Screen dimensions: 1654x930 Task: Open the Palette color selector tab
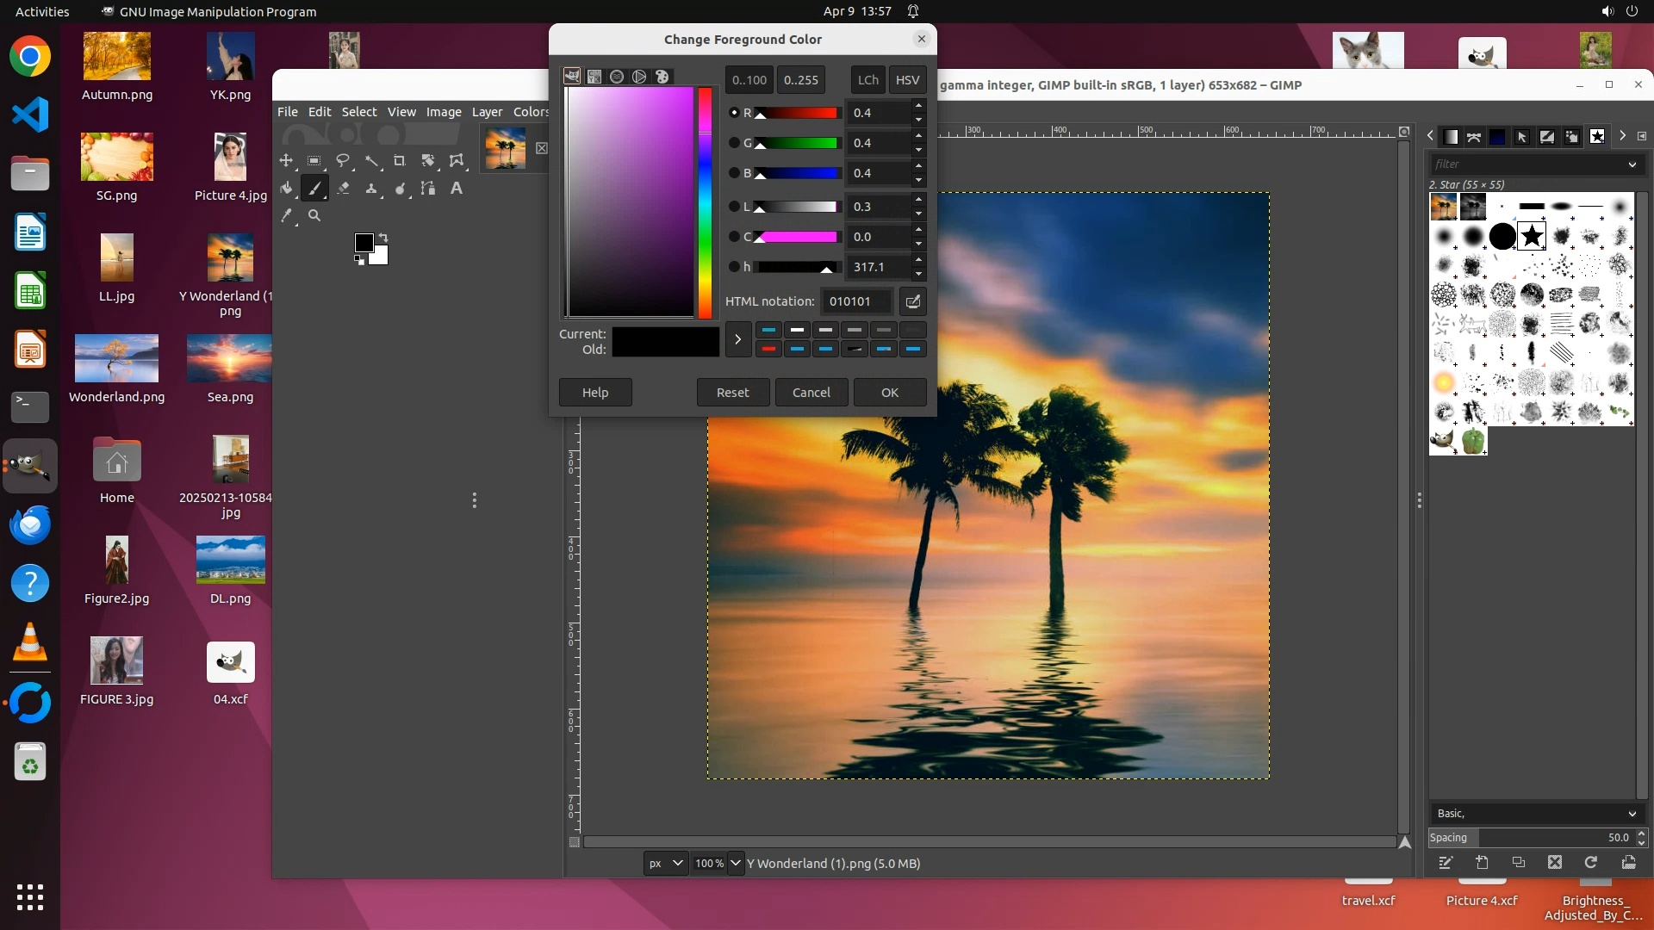tap(662, 77)
